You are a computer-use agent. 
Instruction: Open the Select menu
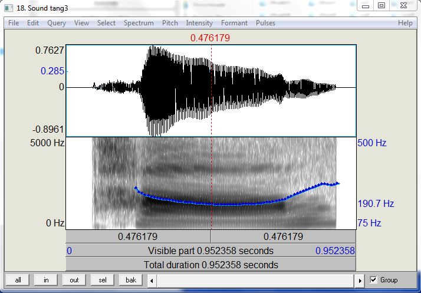coord(106,23)
